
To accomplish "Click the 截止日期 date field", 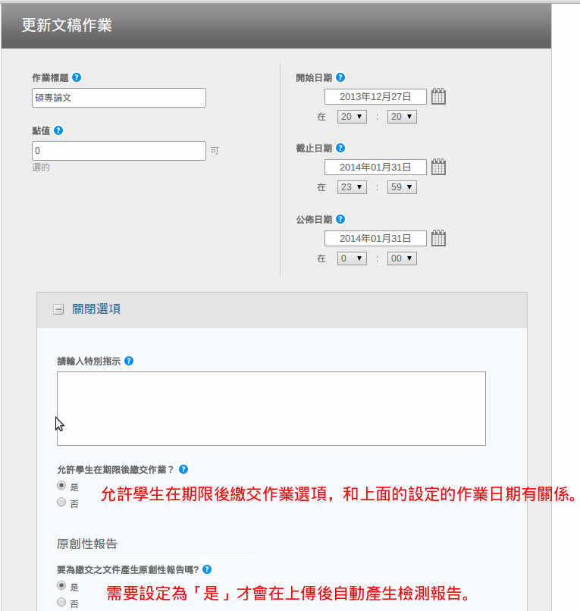I will click(x=375, y=167).
